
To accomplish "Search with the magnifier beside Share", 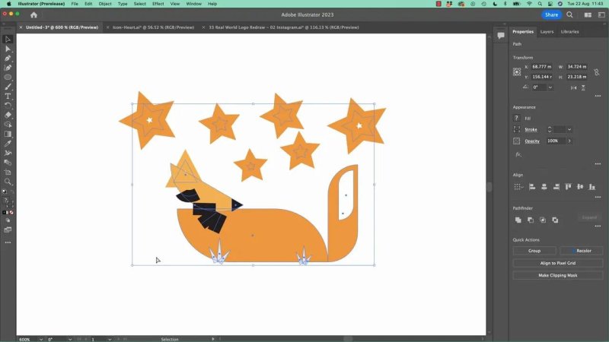I will 569,14.
